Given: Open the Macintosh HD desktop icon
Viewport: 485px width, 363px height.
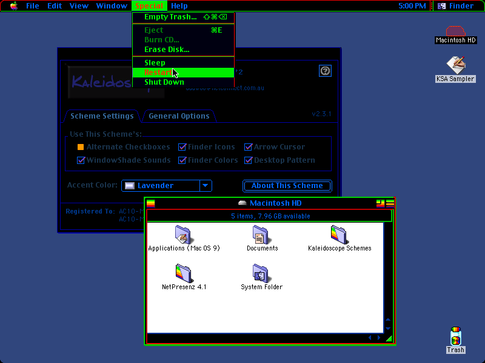Looking at the screenshot, I should point(455,31).
